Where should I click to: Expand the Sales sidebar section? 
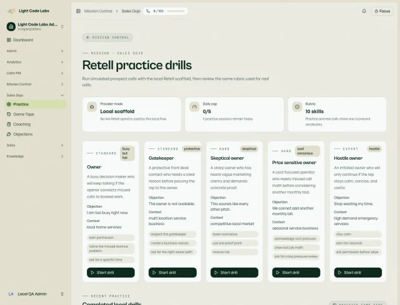(35, 145)
